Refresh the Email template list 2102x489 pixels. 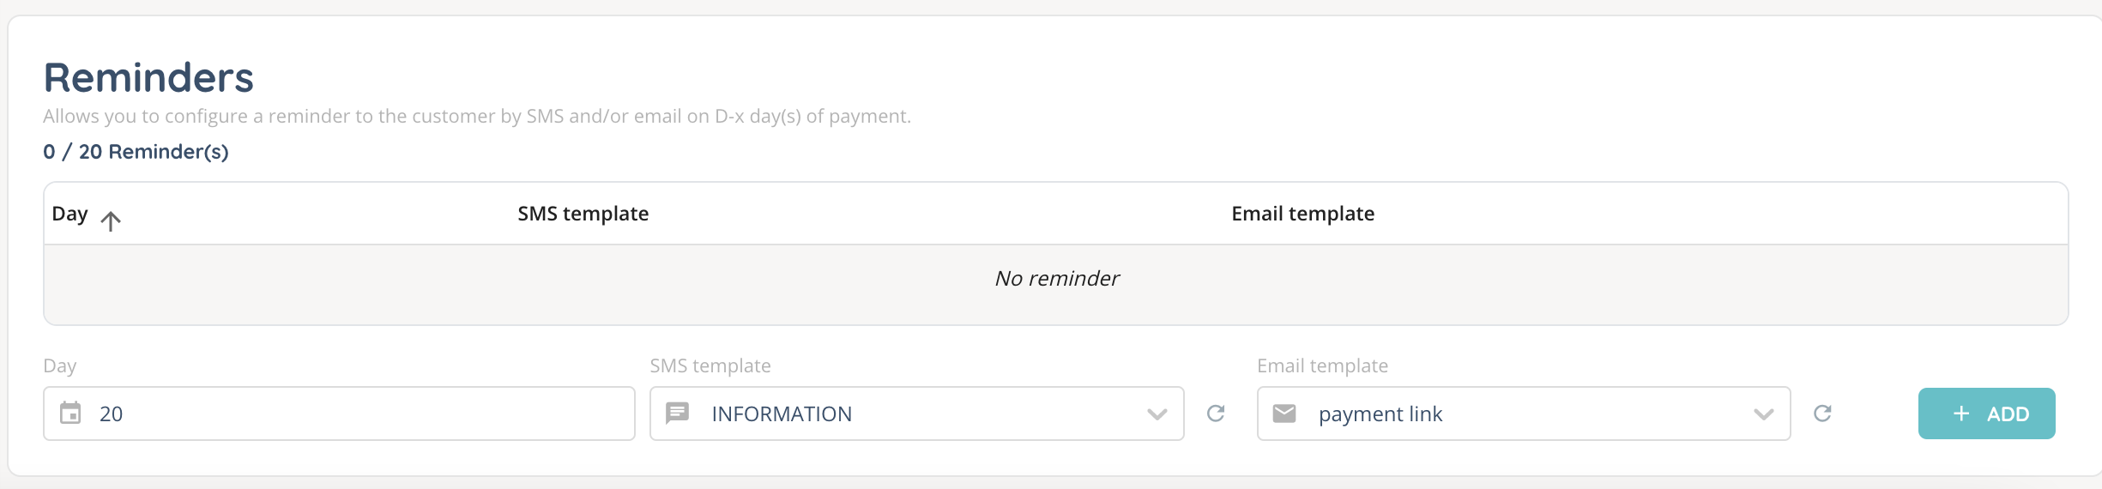[1822, 414]
